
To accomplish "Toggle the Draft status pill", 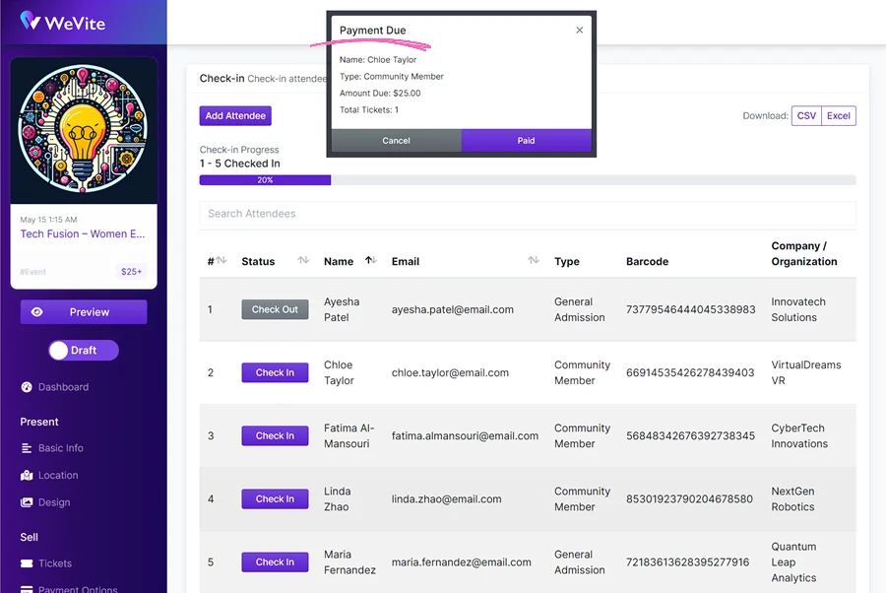I will [x=83, y=350].
